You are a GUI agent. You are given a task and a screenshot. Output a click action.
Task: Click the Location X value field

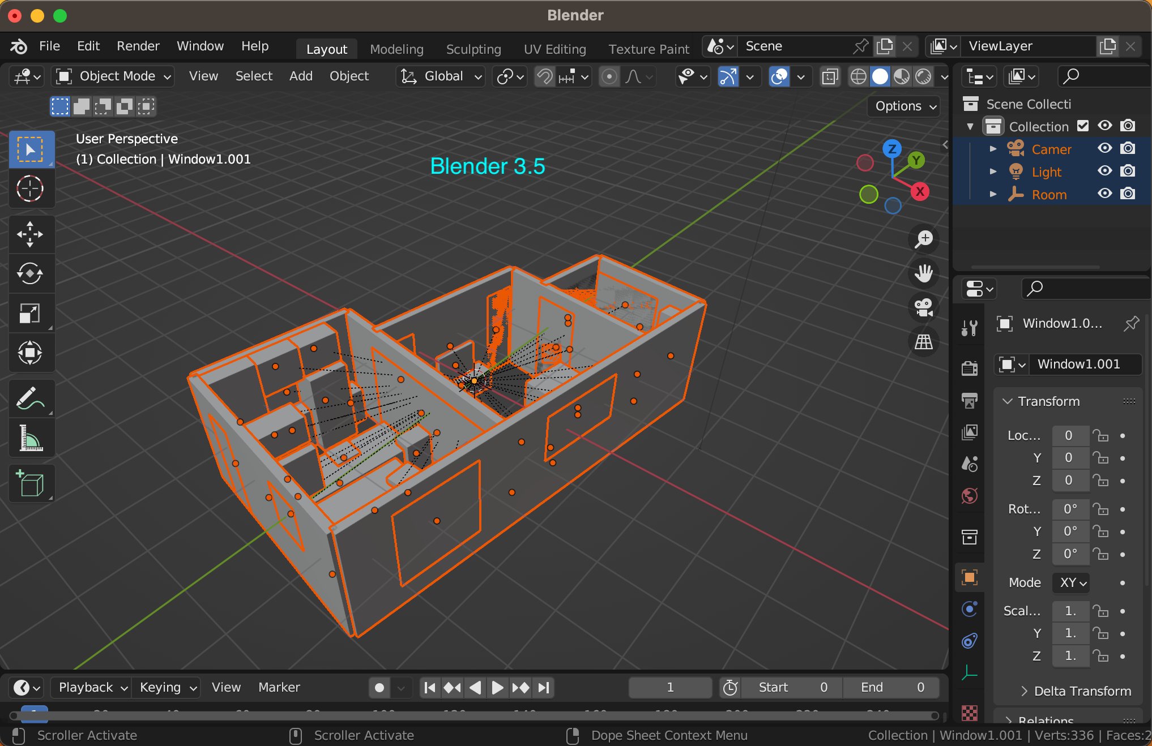tap(1069, 435)
